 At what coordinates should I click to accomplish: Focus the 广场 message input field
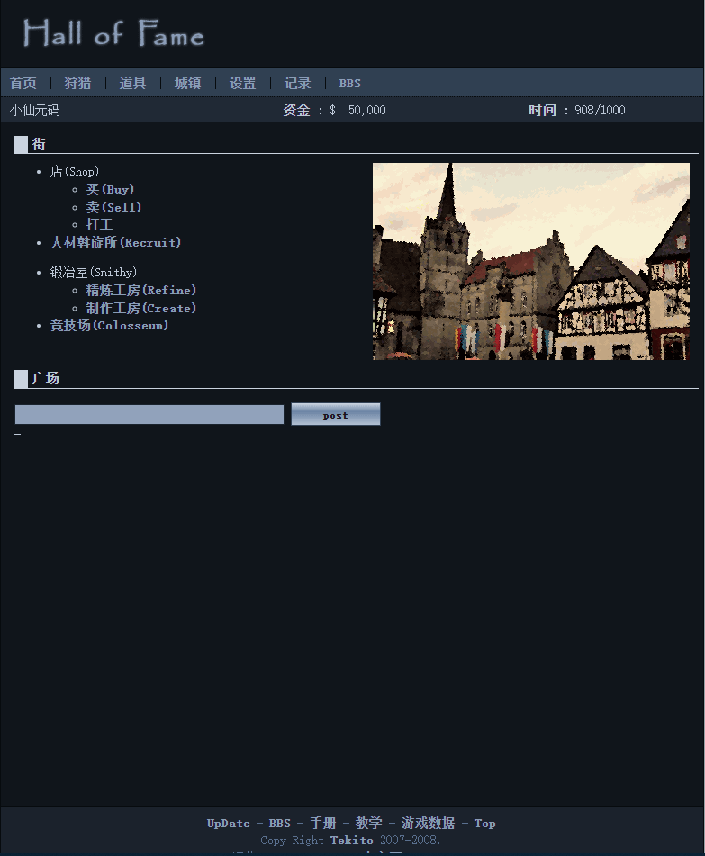(149, 414)
